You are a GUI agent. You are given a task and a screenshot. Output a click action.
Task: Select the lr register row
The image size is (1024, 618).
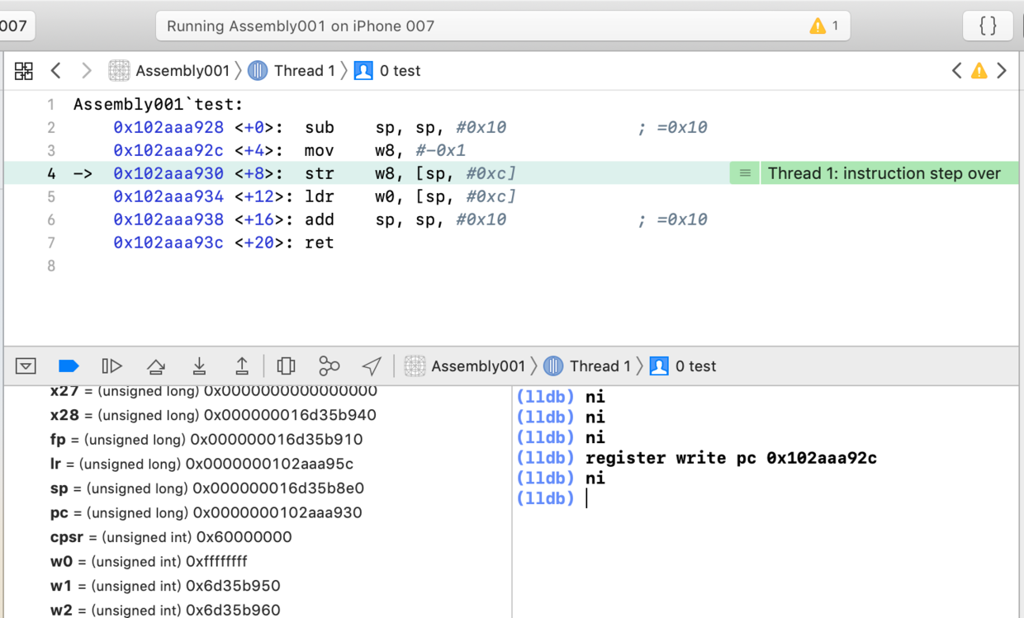point(201,464)
